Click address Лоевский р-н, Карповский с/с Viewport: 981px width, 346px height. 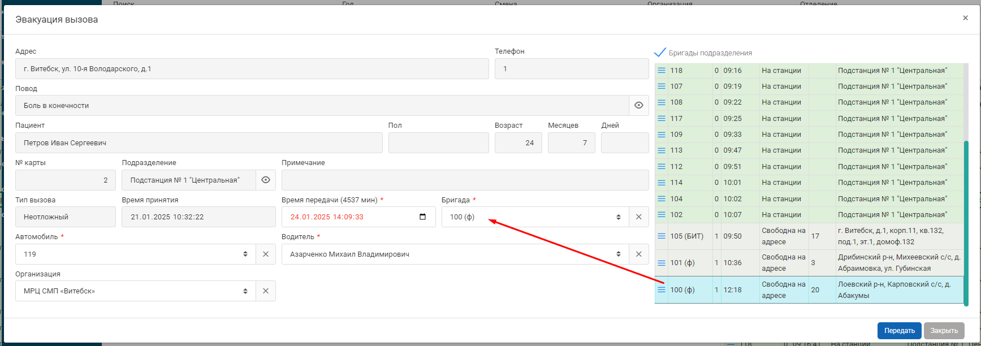(894, 290)
